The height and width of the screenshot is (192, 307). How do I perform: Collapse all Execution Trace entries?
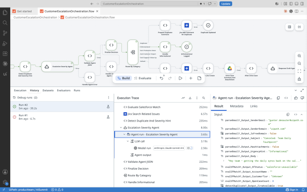coord(197,98)
